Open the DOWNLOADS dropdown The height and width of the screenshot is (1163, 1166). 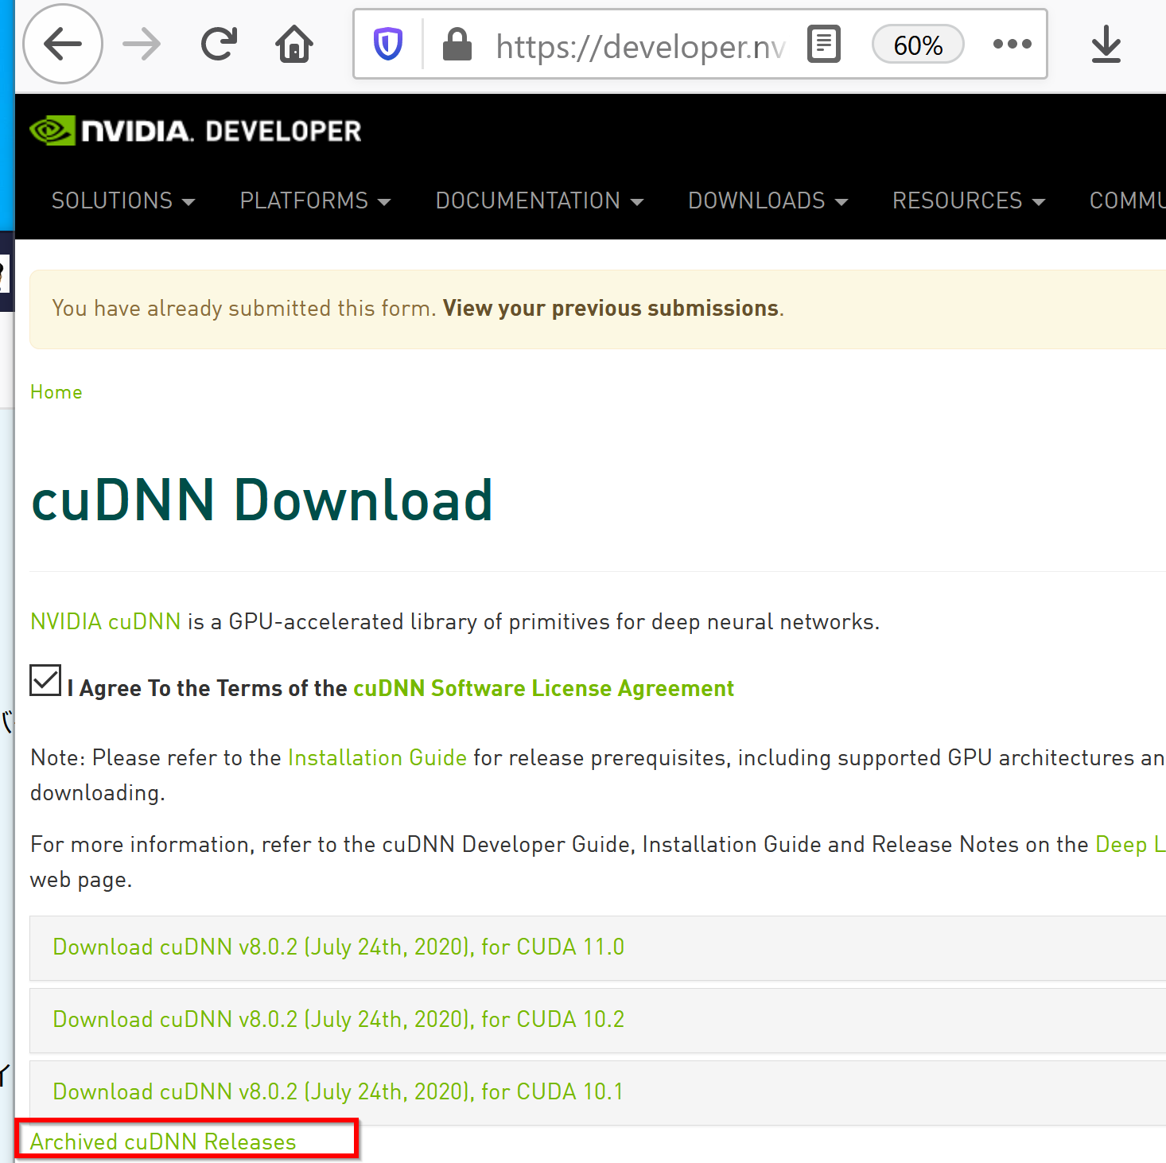click(768, 200)
